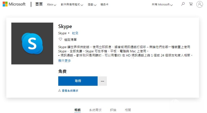Image resolution: width=207 pixels, height=113 pixels.
Task: Open the 禮品卡 menu item
Action: click(104, 5)
